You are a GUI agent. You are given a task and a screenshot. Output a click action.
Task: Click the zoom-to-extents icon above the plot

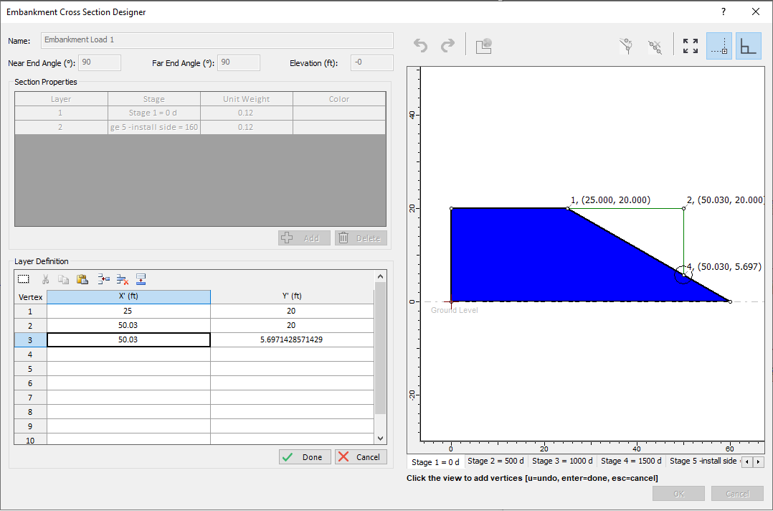coord(690,44)
